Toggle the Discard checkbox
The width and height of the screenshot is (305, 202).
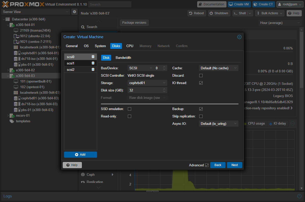pos(201,75)
